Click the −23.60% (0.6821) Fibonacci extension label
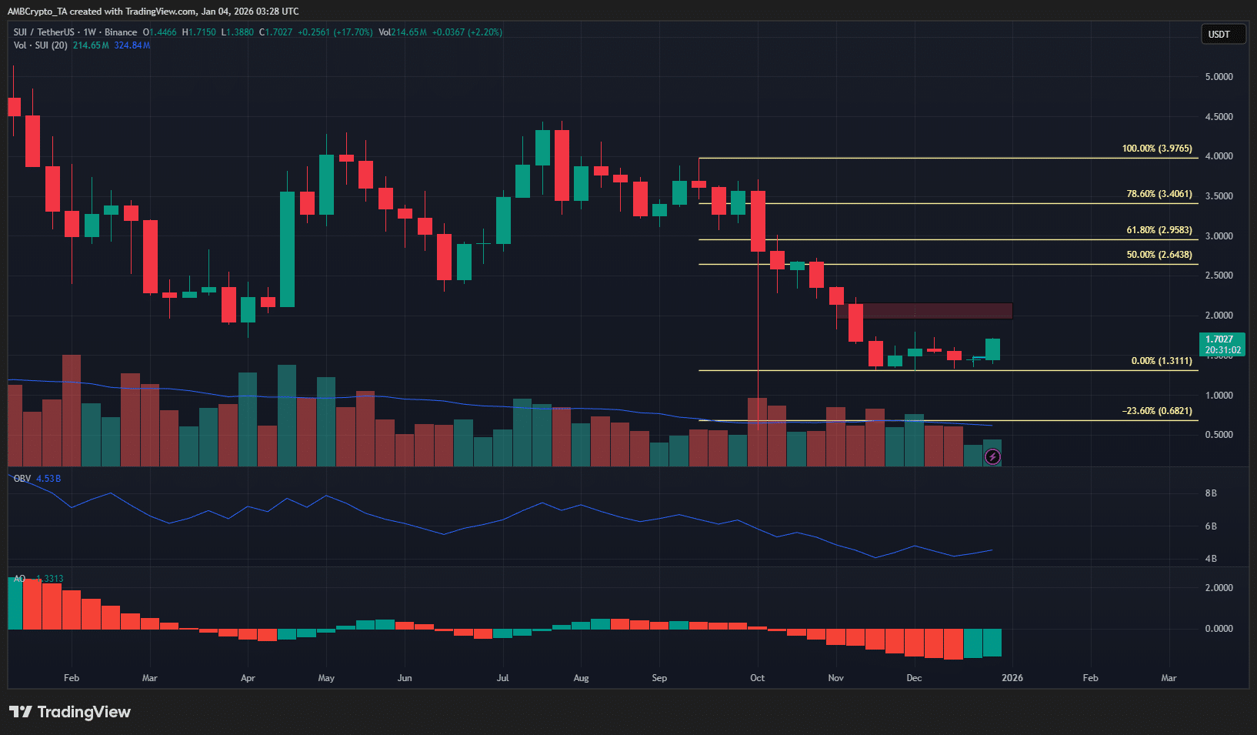This screenshot has width=1257, height=735. tap(1158, 411)
